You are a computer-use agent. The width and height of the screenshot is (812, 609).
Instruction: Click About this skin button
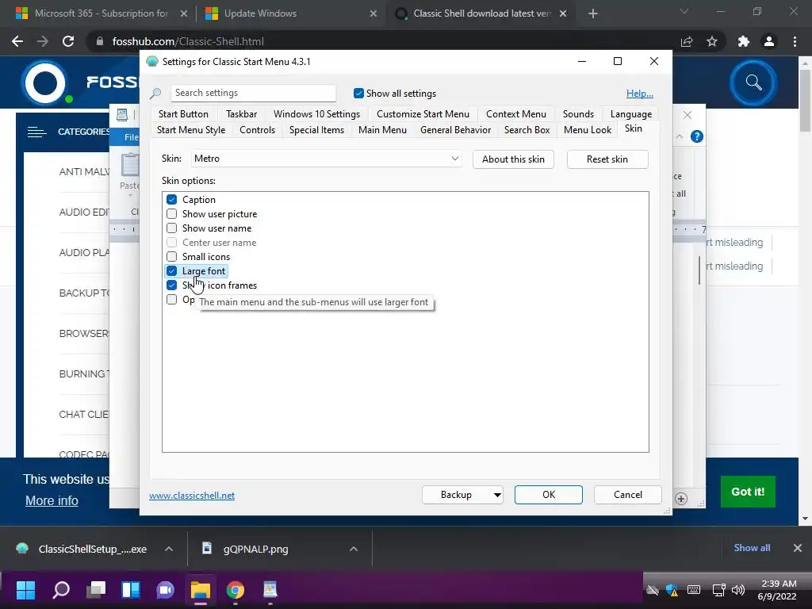(513, 159)
